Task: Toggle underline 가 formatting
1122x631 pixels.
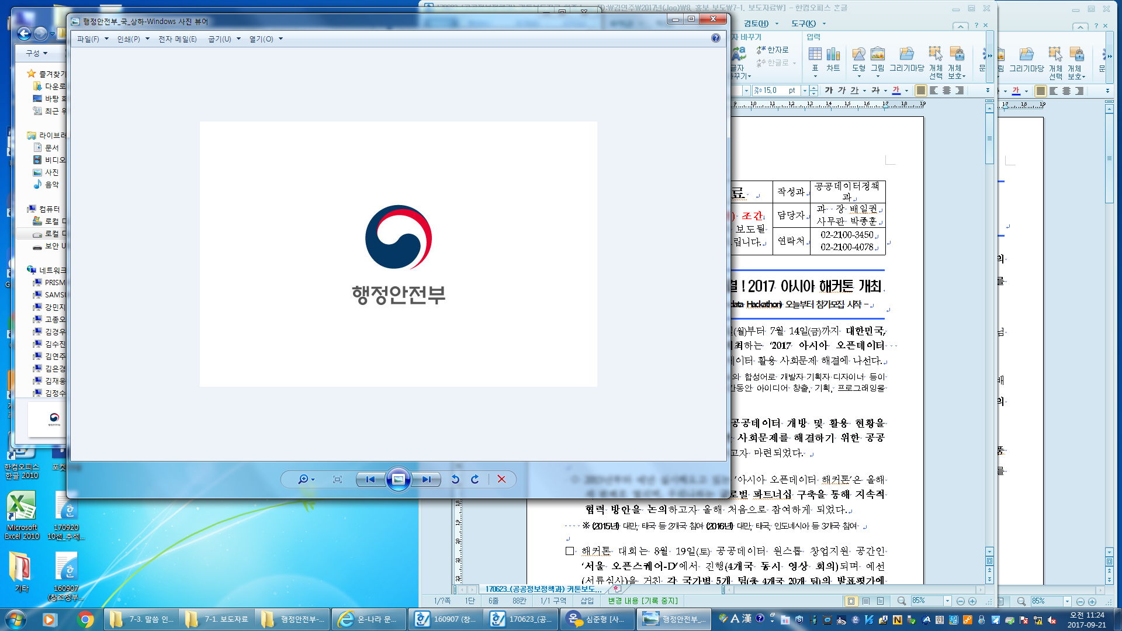Action: (854, 91)
